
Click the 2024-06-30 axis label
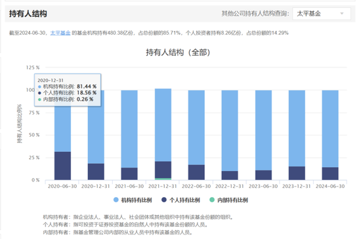[330, 186]
